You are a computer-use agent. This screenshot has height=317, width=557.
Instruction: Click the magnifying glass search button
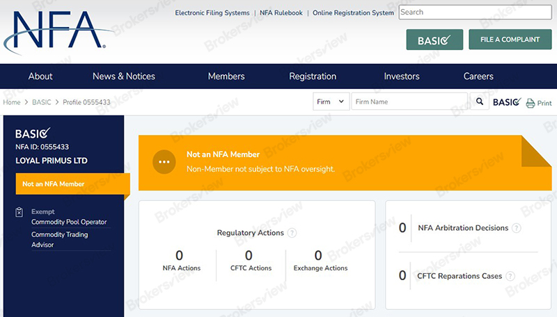479,102
